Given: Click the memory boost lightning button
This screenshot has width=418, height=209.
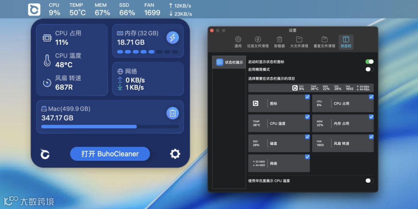Looking at the screenshot, I should [x=173, y=38].
